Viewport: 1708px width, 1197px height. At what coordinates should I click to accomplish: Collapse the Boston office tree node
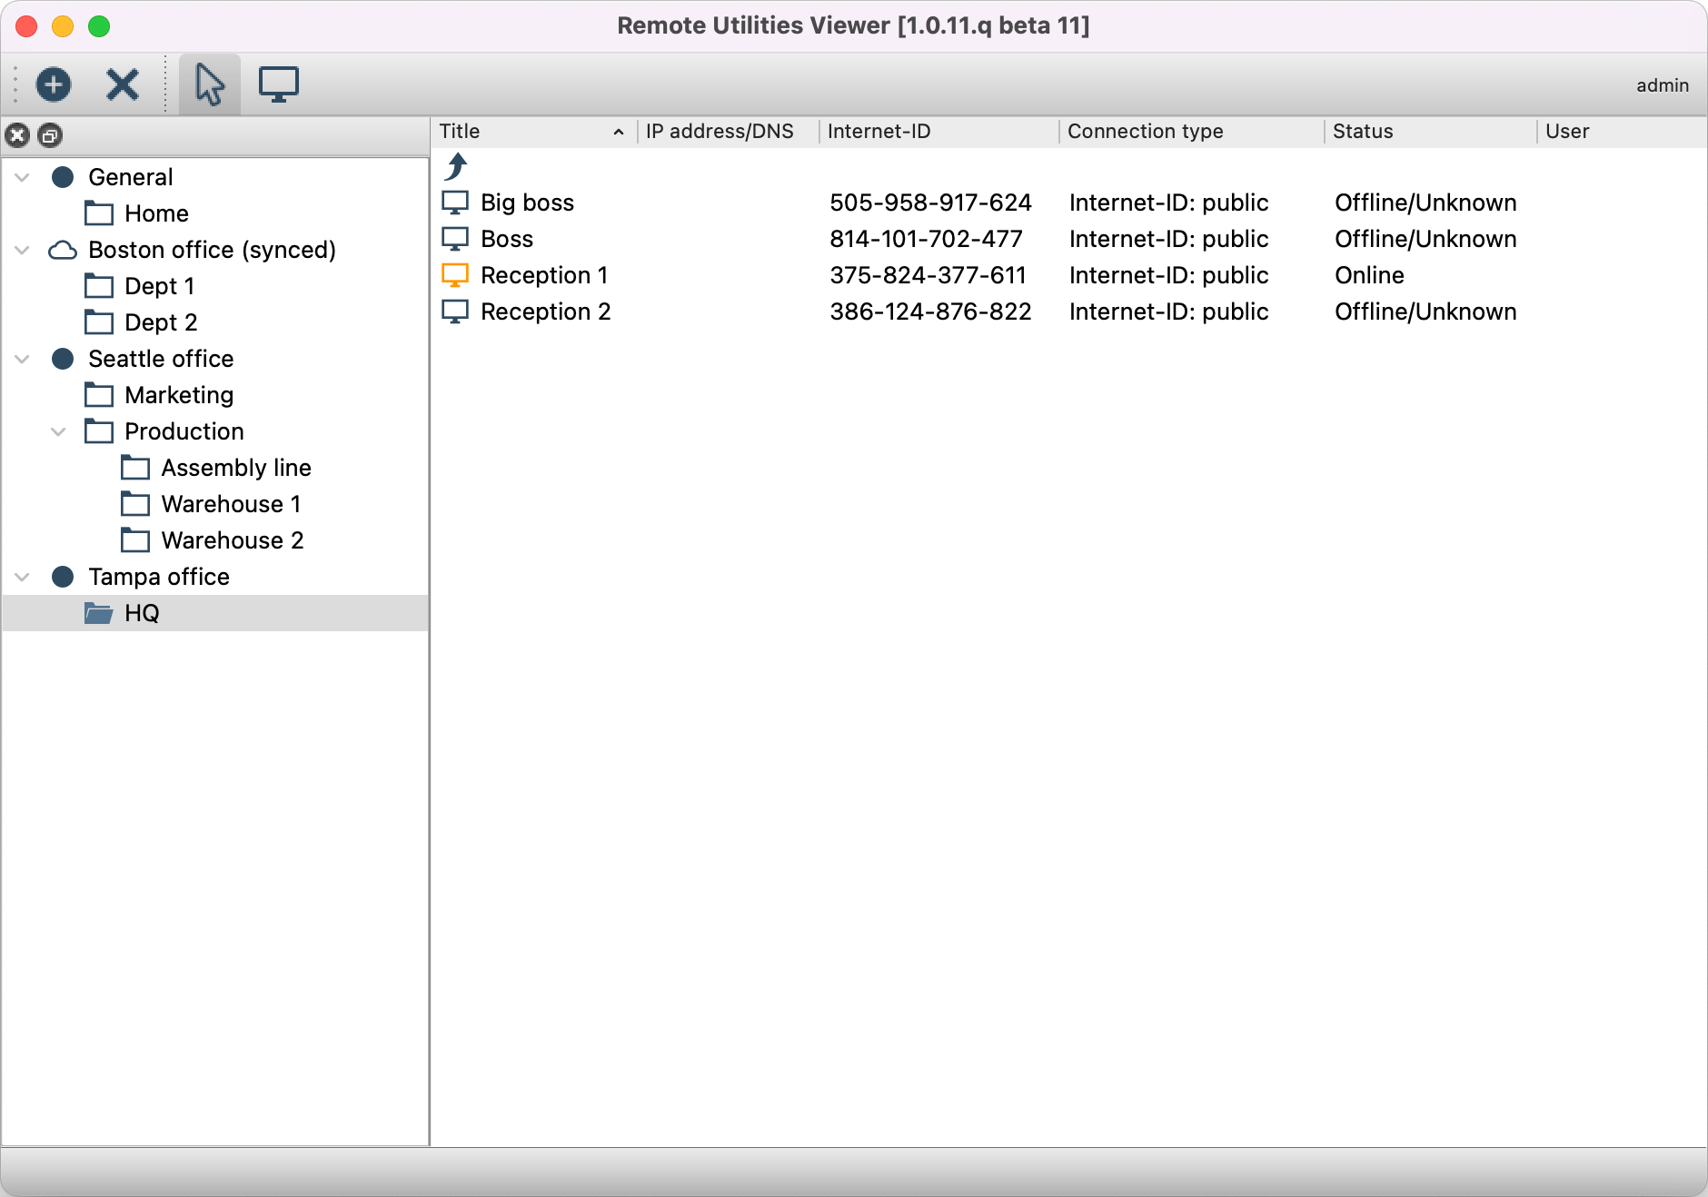[x=23, y=250]
